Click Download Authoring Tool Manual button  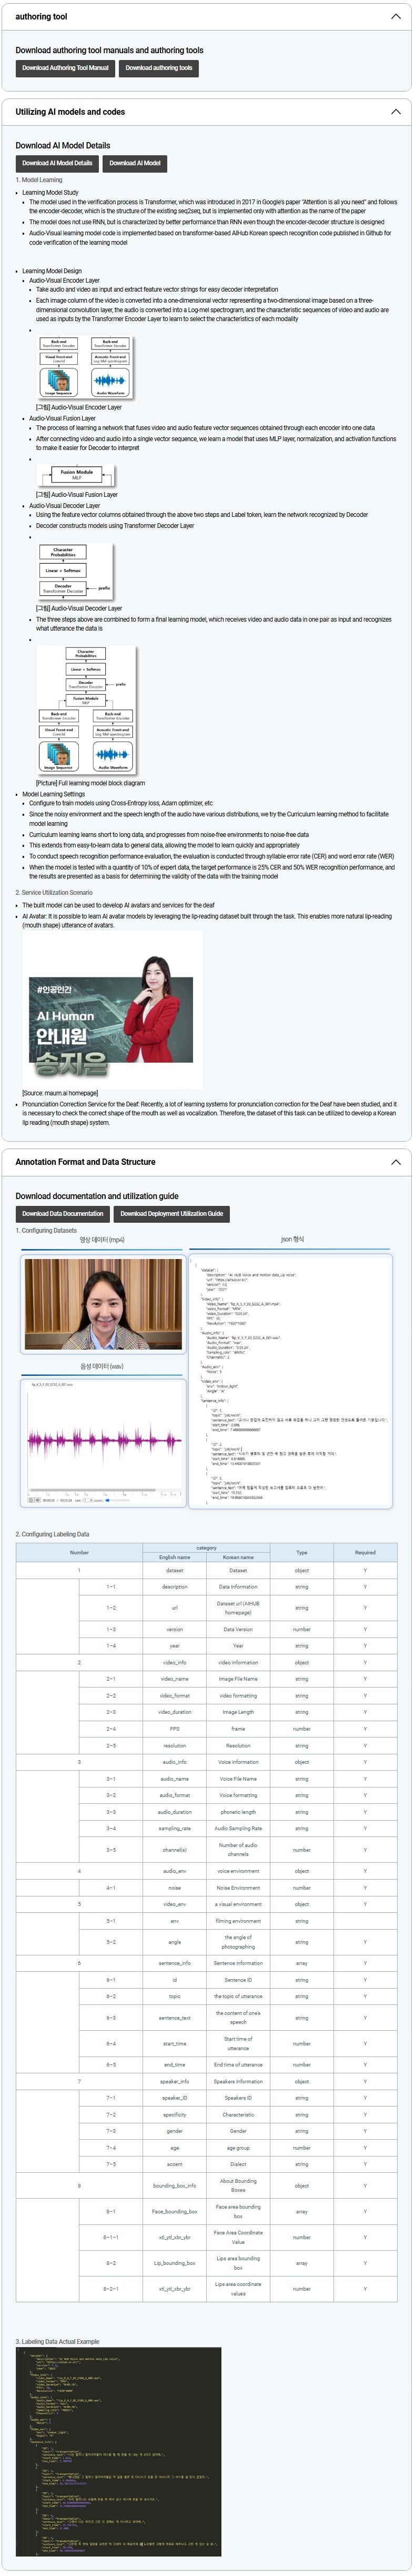point(65,68)
